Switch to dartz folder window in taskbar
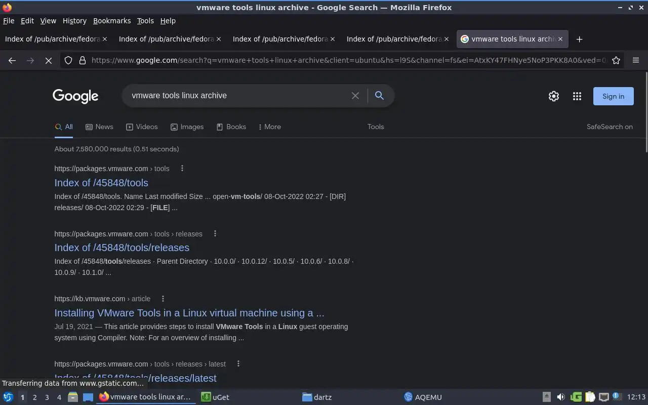The height and width of the screenshot is (405, 648). [x=350, y=397]
